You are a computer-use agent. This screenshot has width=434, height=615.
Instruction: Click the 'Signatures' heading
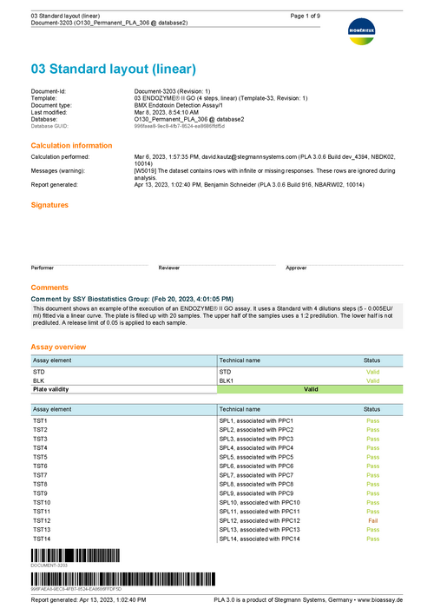point(49,205)
